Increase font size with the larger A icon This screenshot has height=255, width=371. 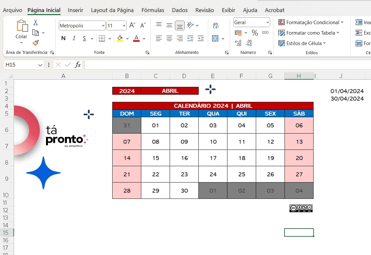coord(132,25)
